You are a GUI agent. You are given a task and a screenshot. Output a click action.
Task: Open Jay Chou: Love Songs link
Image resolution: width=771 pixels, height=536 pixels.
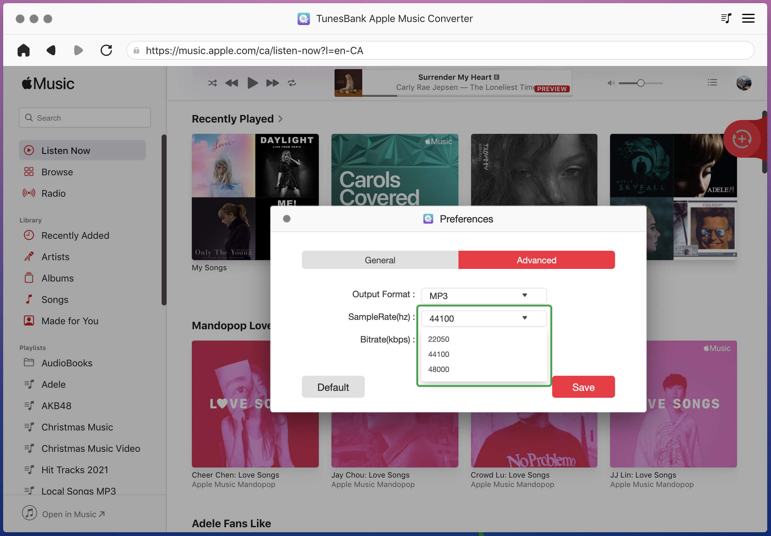pos(370,475)
